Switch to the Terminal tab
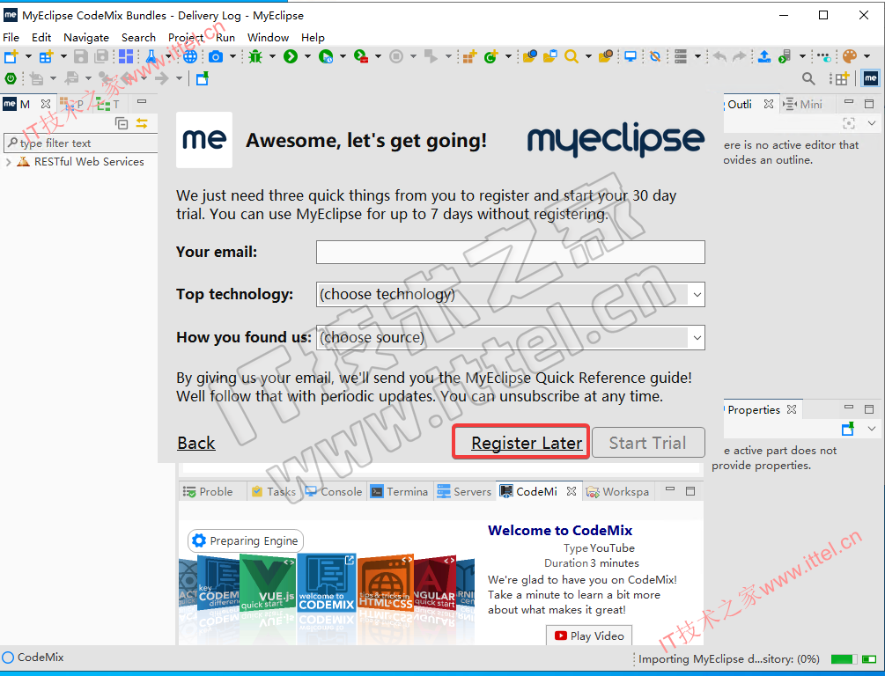 pos(400,491)
